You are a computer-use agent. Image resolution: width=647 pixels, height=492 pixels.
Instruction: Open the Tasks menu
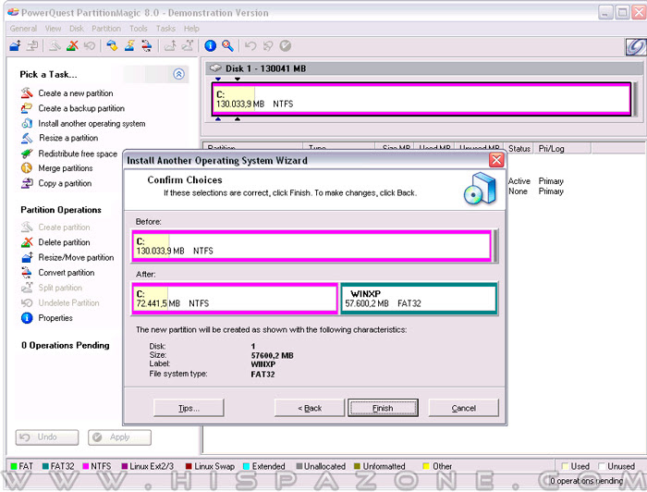click(x=165, y=29)
